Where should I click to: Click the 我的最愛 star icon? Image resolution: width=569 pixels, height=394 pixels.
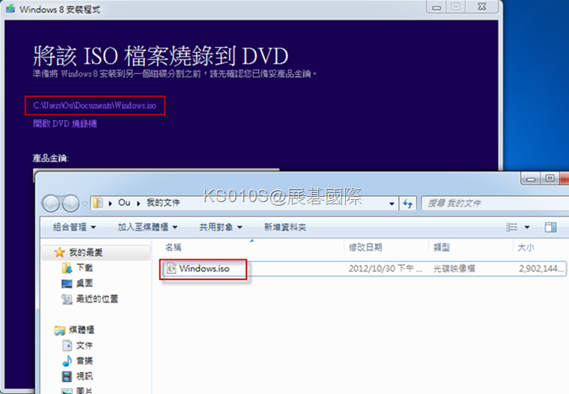(59, 252)
